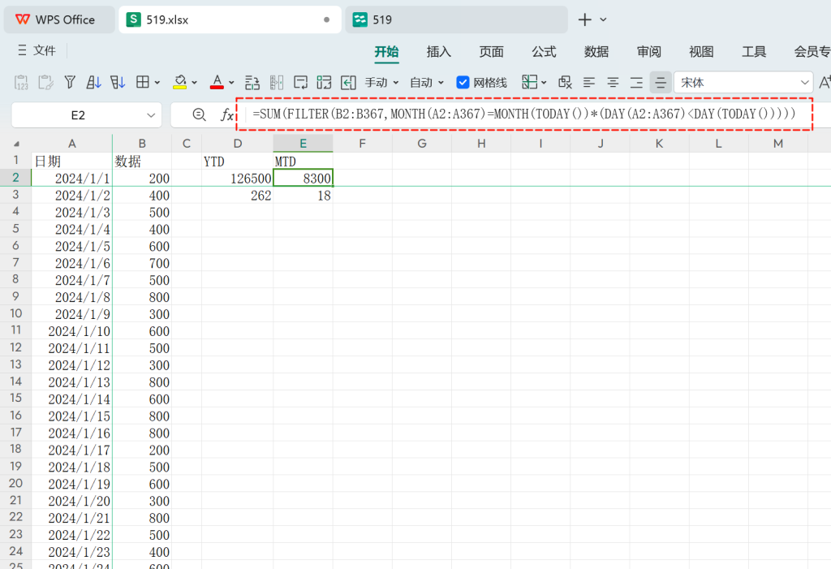Viewport: 831px width, 569px height.
Task: Click the first A sort arrow icon
Action: tap(93, 82)
